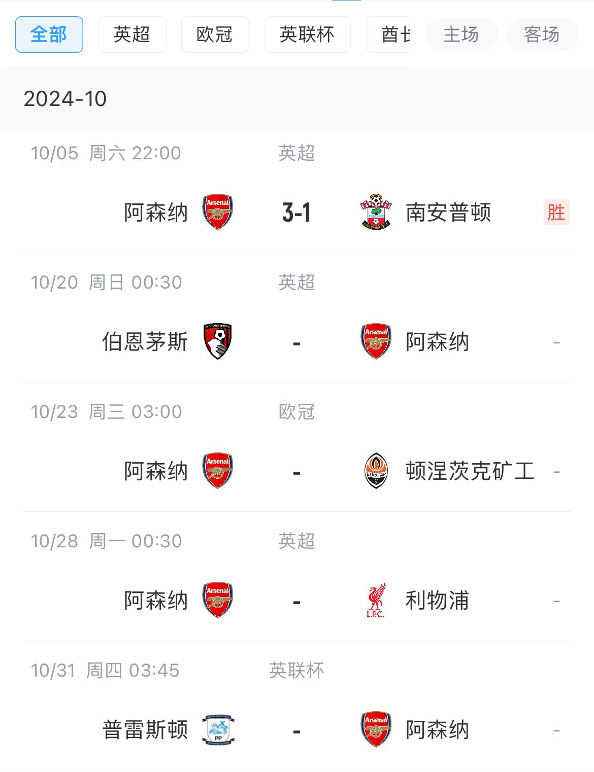Viewport: 594px width, 772px height.
Task: Switch to the 英超 filter tab
Action: click(132, 34)
